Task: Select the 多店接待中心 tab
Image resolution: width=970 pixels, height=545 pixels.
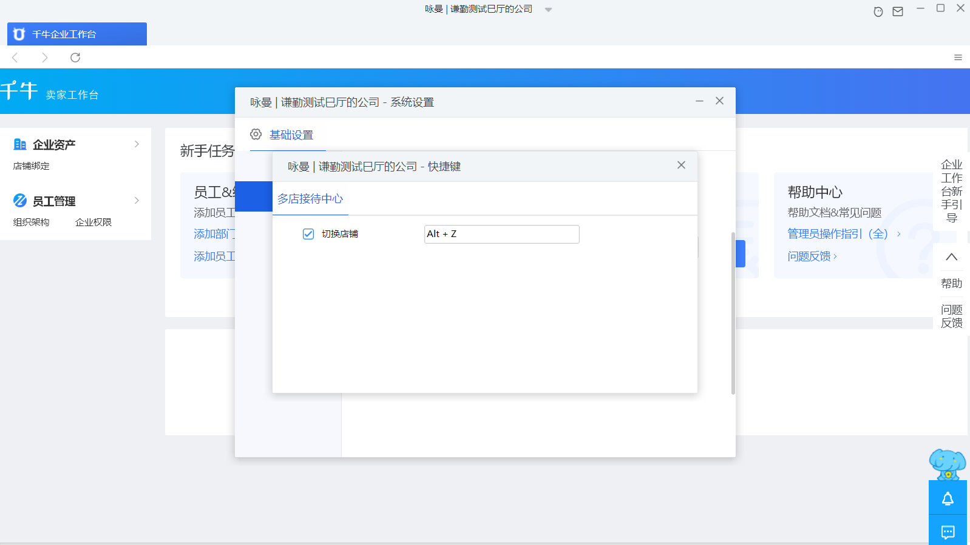Action: [x=310, y=199]
